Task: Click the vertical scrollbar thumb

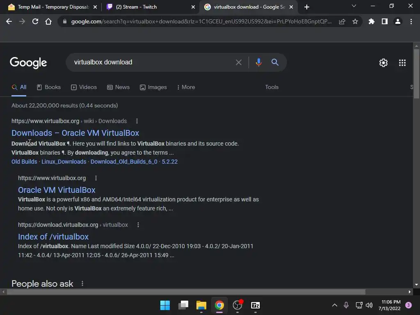Action: (x=416, y=74)
